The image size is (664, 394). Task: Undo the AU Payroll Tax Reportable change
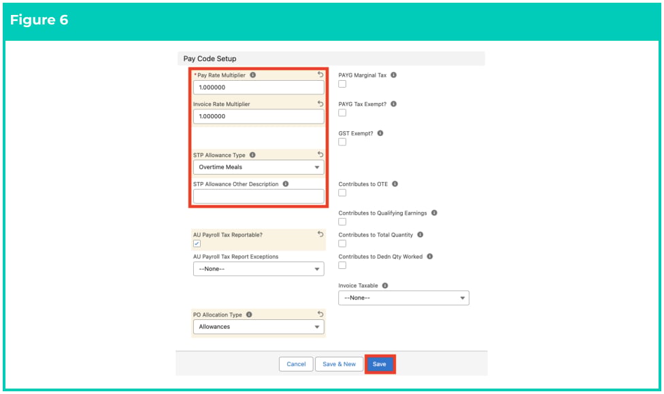320,234
